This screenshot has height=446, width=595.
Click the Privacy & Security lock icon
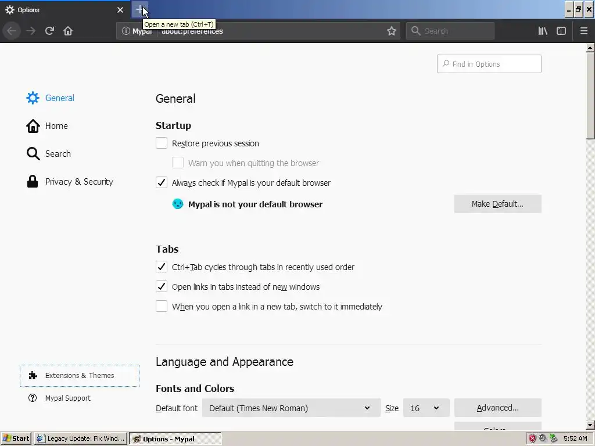[x=33, y=181]
